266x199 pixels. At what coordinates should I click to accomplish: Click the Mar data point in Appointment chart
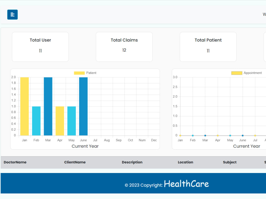point(205,136)
